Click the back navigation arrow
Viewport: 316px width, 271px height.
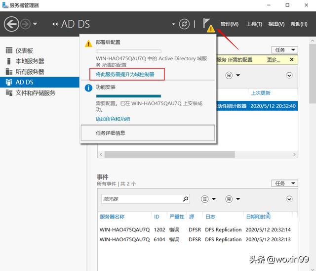[x=11, y=24]
